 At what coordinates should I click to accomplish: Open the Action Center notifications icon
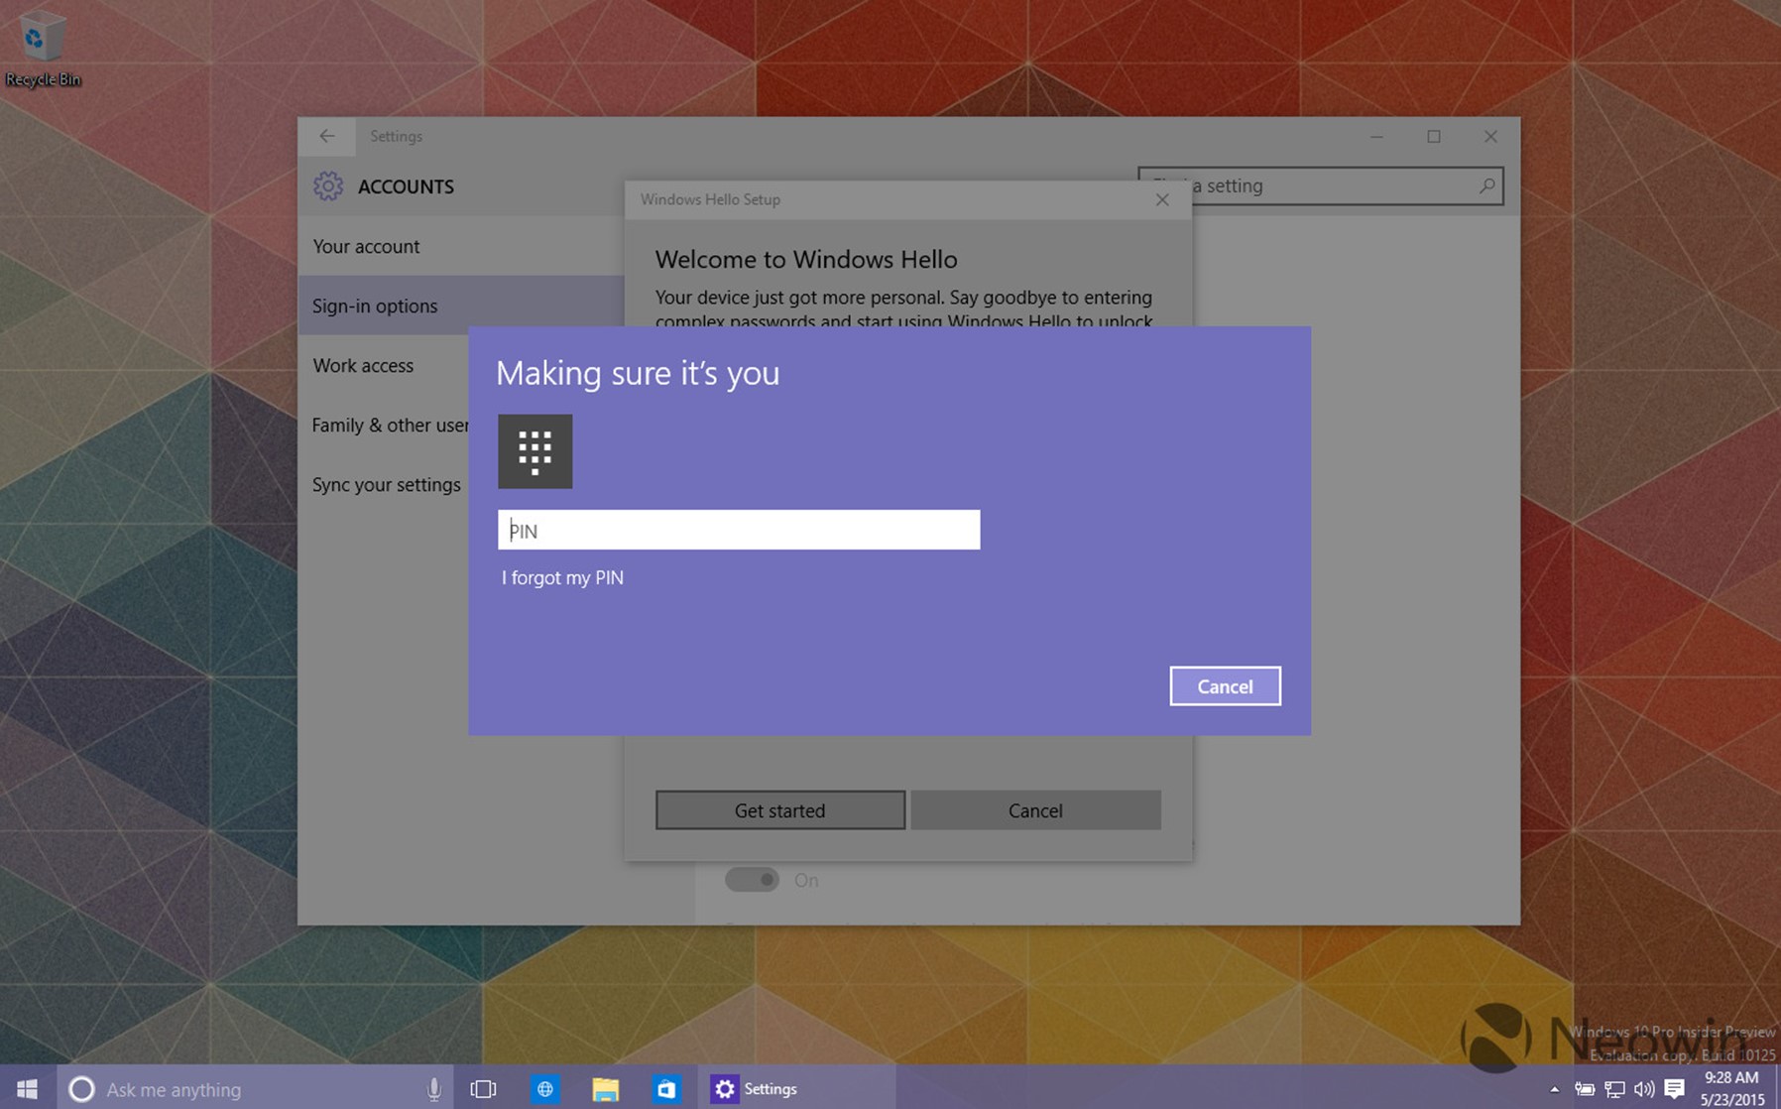click(x=1674, y=1088)
